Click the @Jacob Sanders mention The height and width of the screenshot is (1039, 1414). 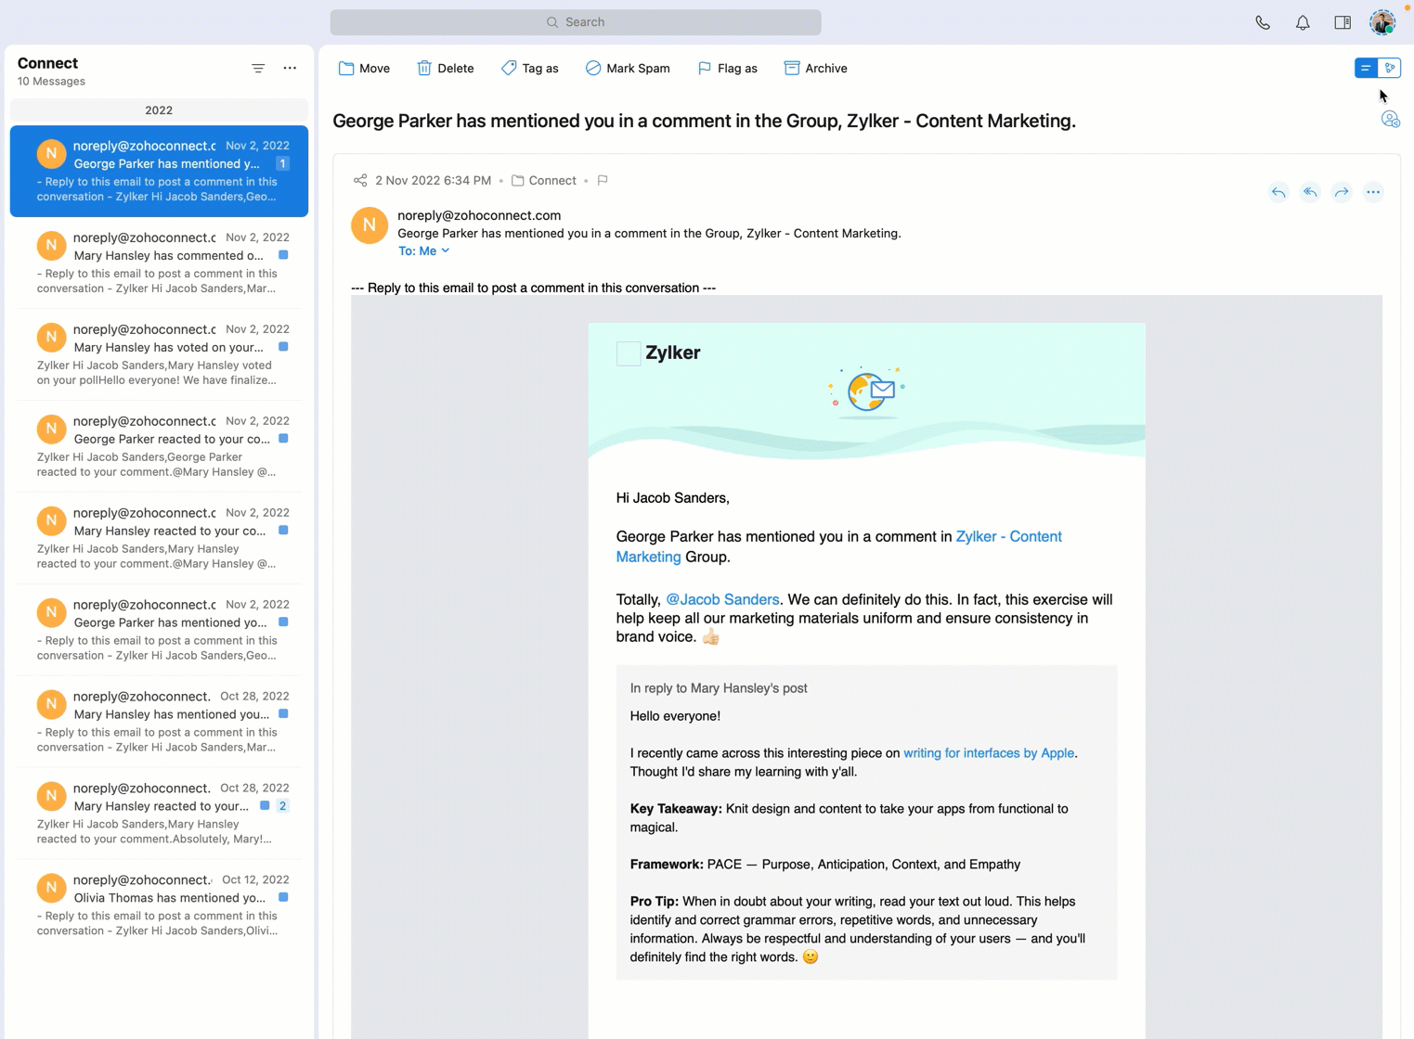pyautogui.click(x=722, y=599)
